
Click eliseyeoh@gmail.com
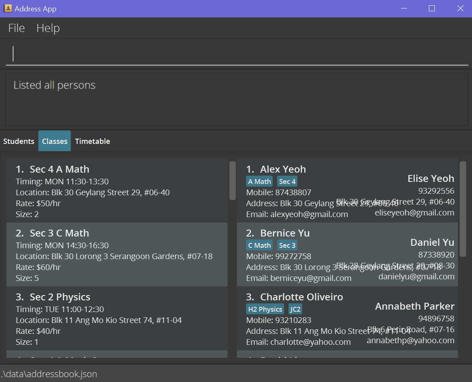click(x=414, y=213)
